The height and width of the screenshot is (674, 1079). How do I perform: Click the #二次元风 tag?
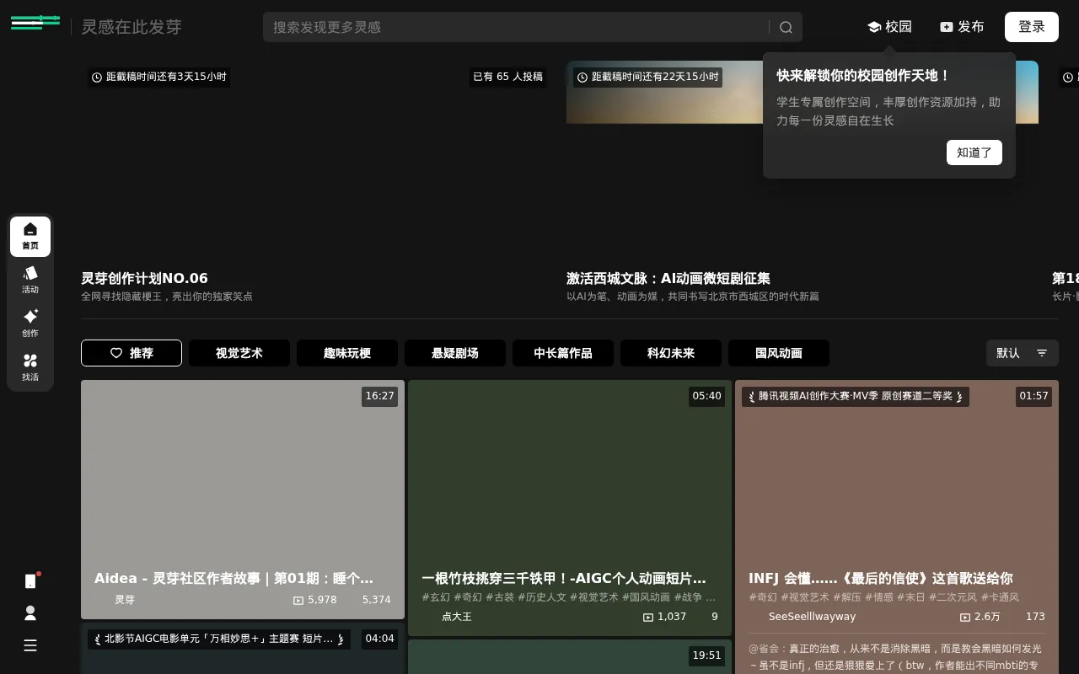(x=953, y=597)
